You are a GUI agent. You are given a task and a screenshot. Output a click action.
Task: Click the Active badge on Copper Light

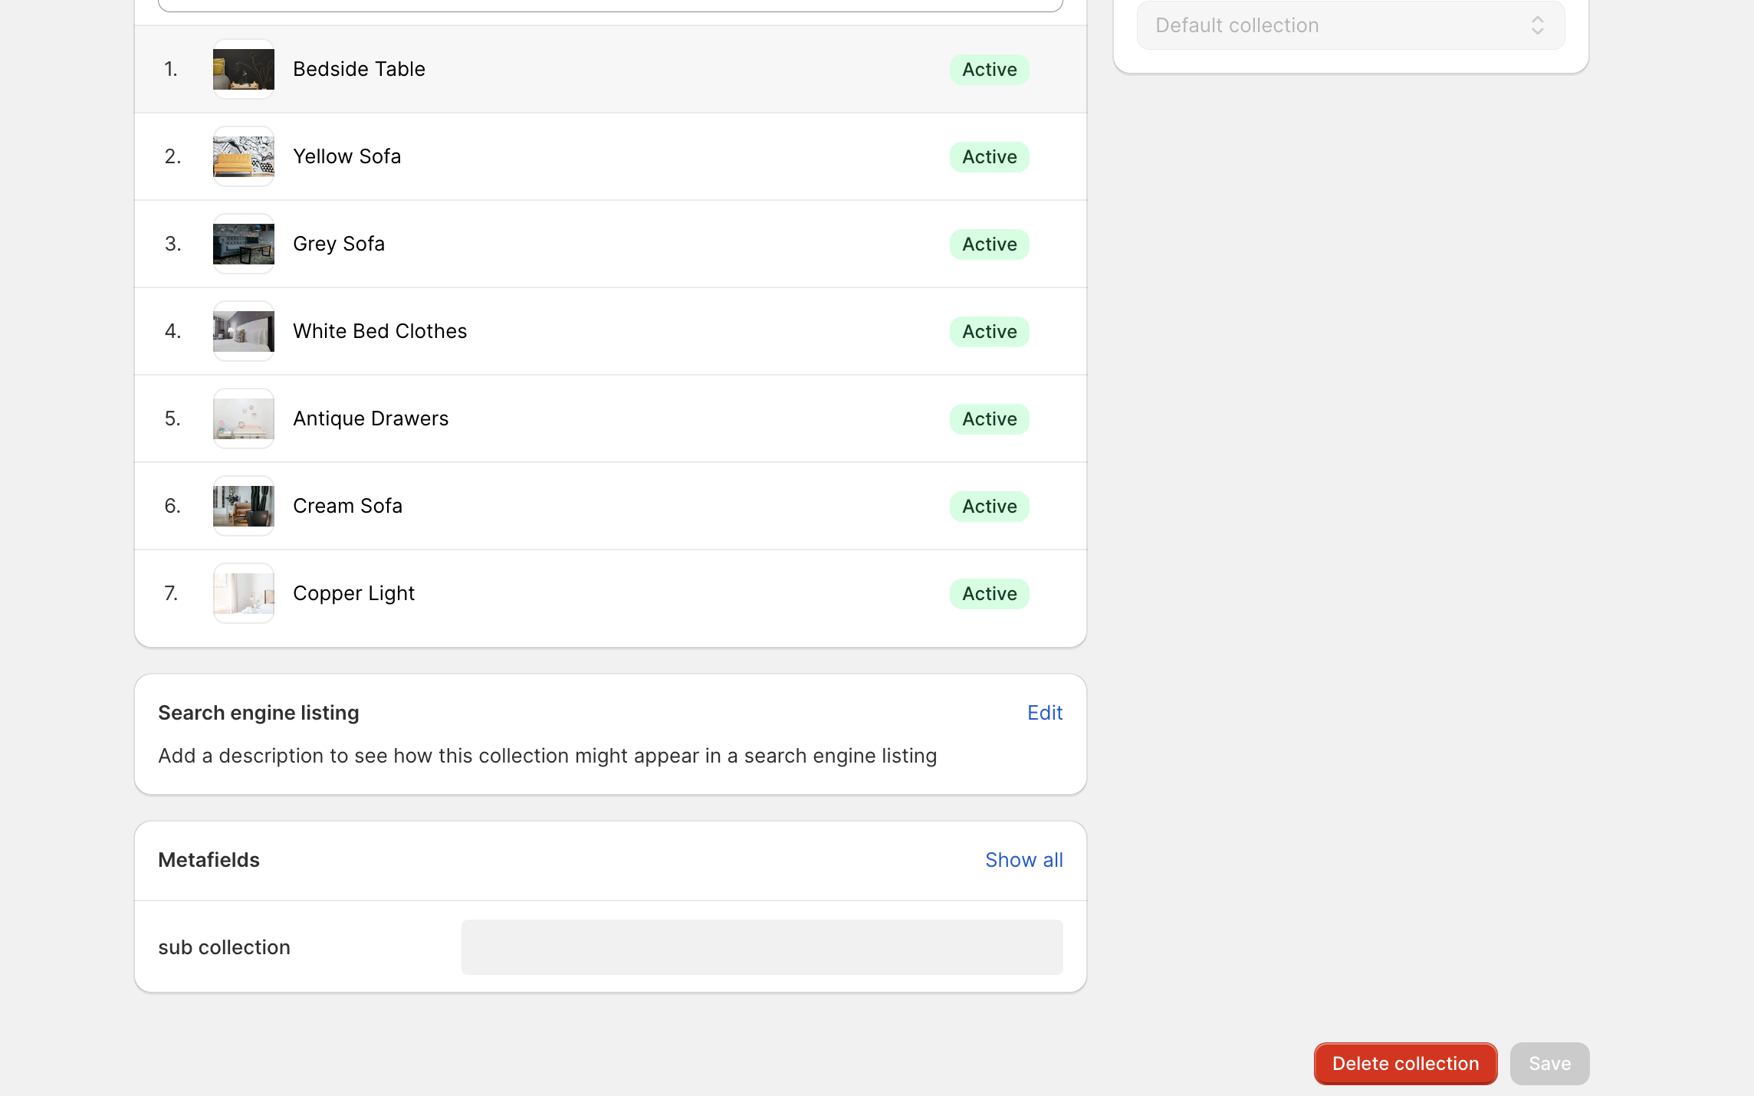989,593
